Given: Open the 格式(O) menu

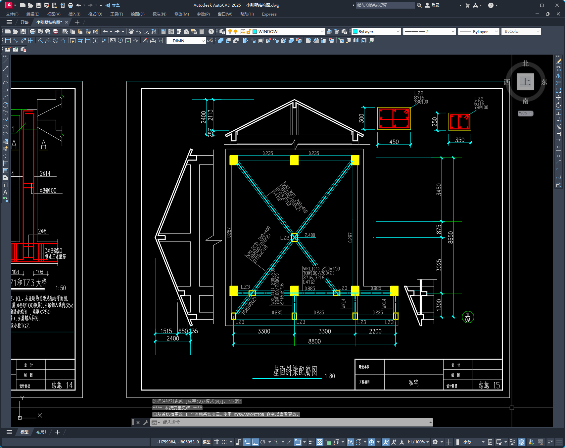Looking at the screenshot, I should tap(95, 14).
